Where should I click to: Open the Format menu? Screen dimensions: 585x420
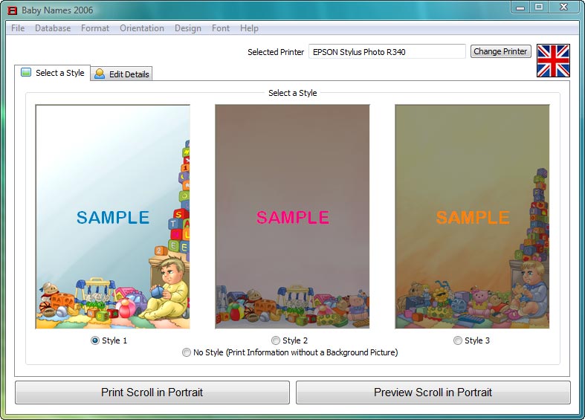pyautogui.click(x=95, y=28)
